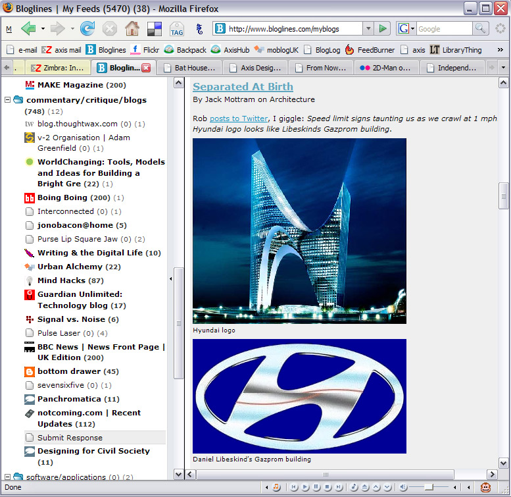Click the single note icon in player
511x497 pixels.
point(354,487)
